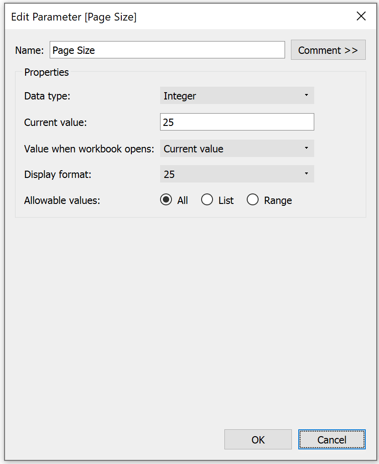Click the arrow beside Current value option
Image resolution: width=379 pixels, height=464 pixels.
tap(306, 148)
